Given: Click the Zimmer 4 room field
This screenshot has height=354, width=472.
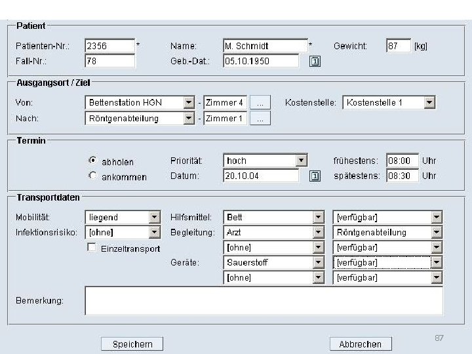Looking at the screenshot, I should pyautogui.click(x=225, y=103).
